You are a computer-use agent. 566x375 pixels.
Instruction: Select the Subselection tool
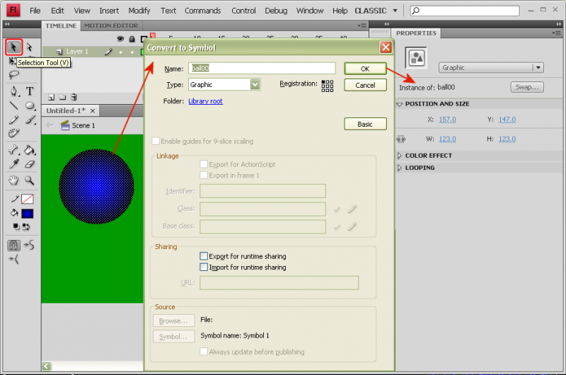point(29,47)
